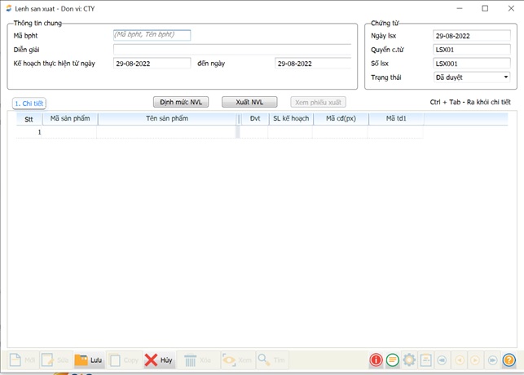Select the Mã sản phẩm cell in row 1

(x=70, y=132)
